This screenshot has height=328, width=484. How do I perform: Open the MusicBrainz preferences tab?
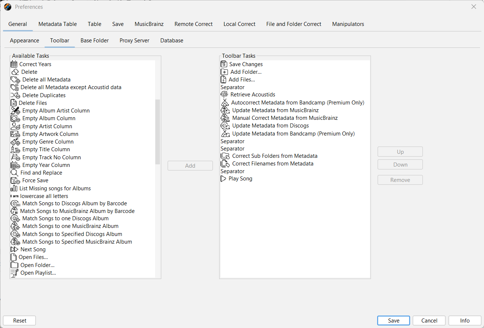[x=149, y=24]
